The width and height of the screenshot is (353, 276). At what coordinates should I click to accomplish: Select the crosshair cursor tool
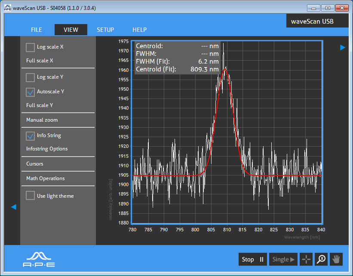[x=306, y=259]
